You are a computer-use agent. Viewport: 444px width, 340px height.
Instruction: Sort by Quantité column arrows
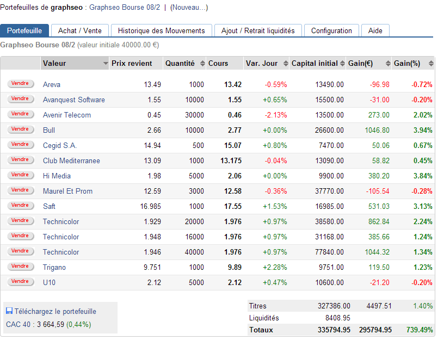pos(202,64)
